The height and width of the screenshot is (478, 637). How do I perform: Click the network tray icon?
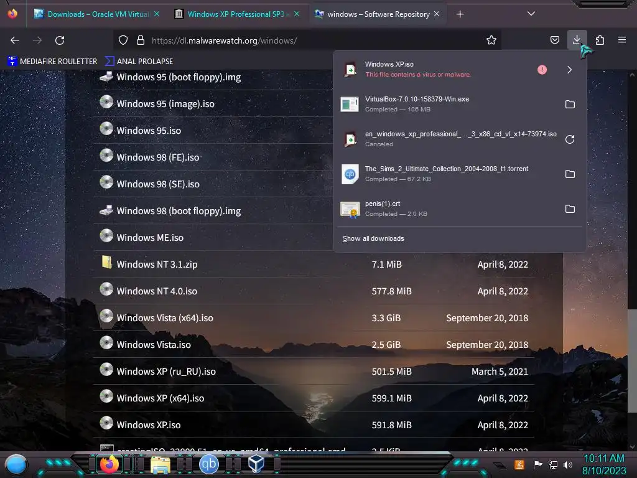point(553,464)
